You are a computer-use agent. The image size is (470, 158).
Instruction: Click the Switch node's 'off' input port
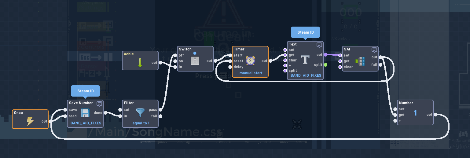click(x=175, y=55)
